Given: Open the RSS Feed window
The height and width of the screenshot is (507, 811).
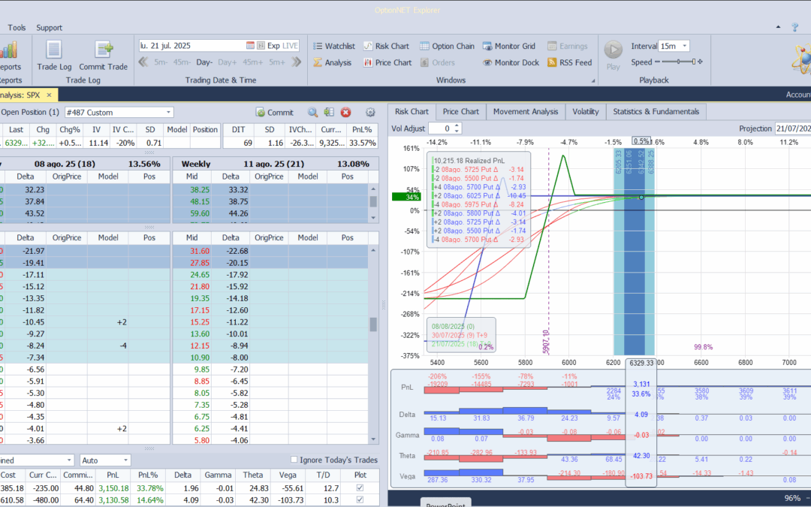Looking at the screenshot, I should pos(569,62).
